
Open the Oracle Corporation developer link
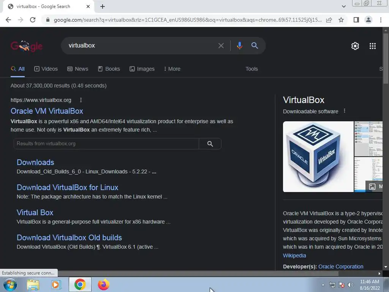tap(341, 267)
